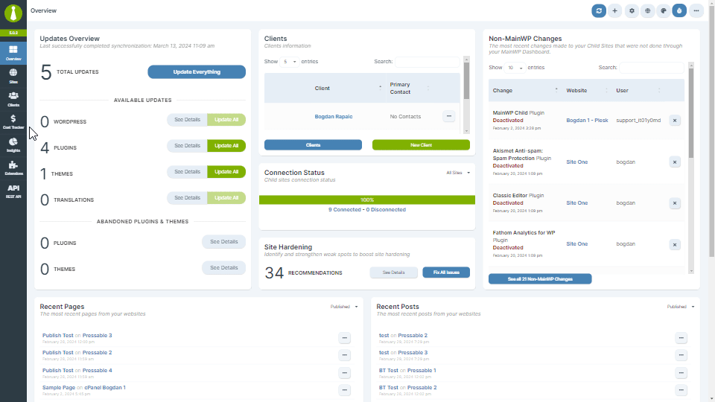The width and height of the screenshot is (715, 402).
Task: Open actions menu for Bogdan Rapaic client
Action: click(x=448, y=116)
